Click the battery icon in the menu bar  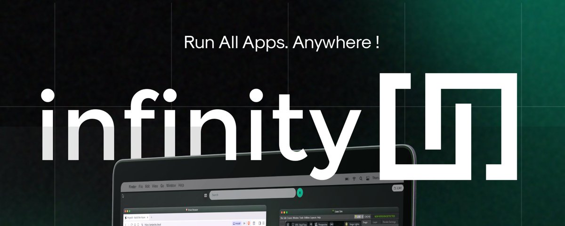(347, 179)
